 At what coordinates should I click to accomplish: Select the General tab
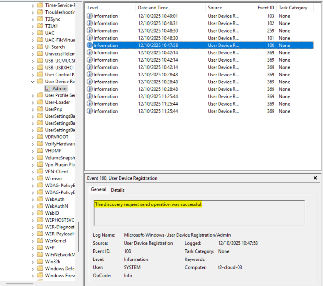coord(98,189)
